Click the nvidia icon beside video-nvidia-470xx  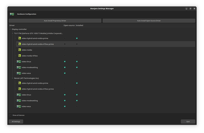[20, 56]
